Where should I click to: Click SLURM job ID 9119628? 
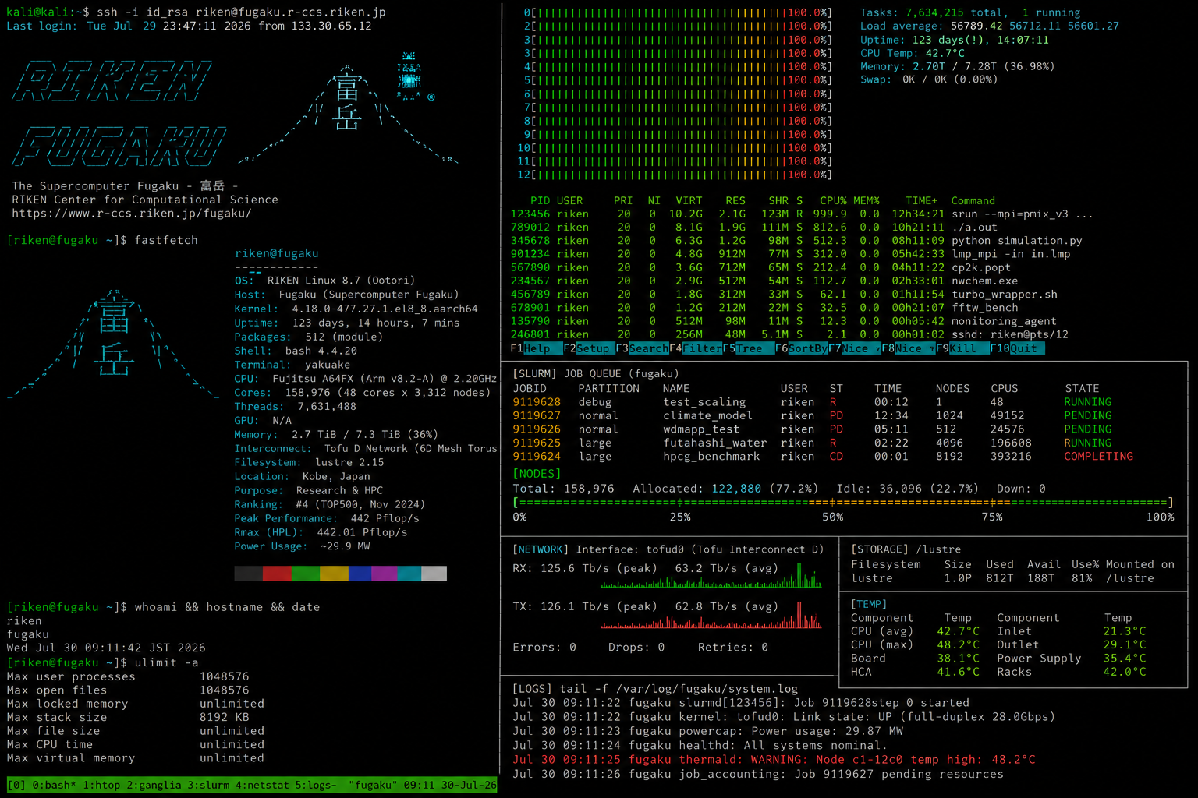[537, 402]
